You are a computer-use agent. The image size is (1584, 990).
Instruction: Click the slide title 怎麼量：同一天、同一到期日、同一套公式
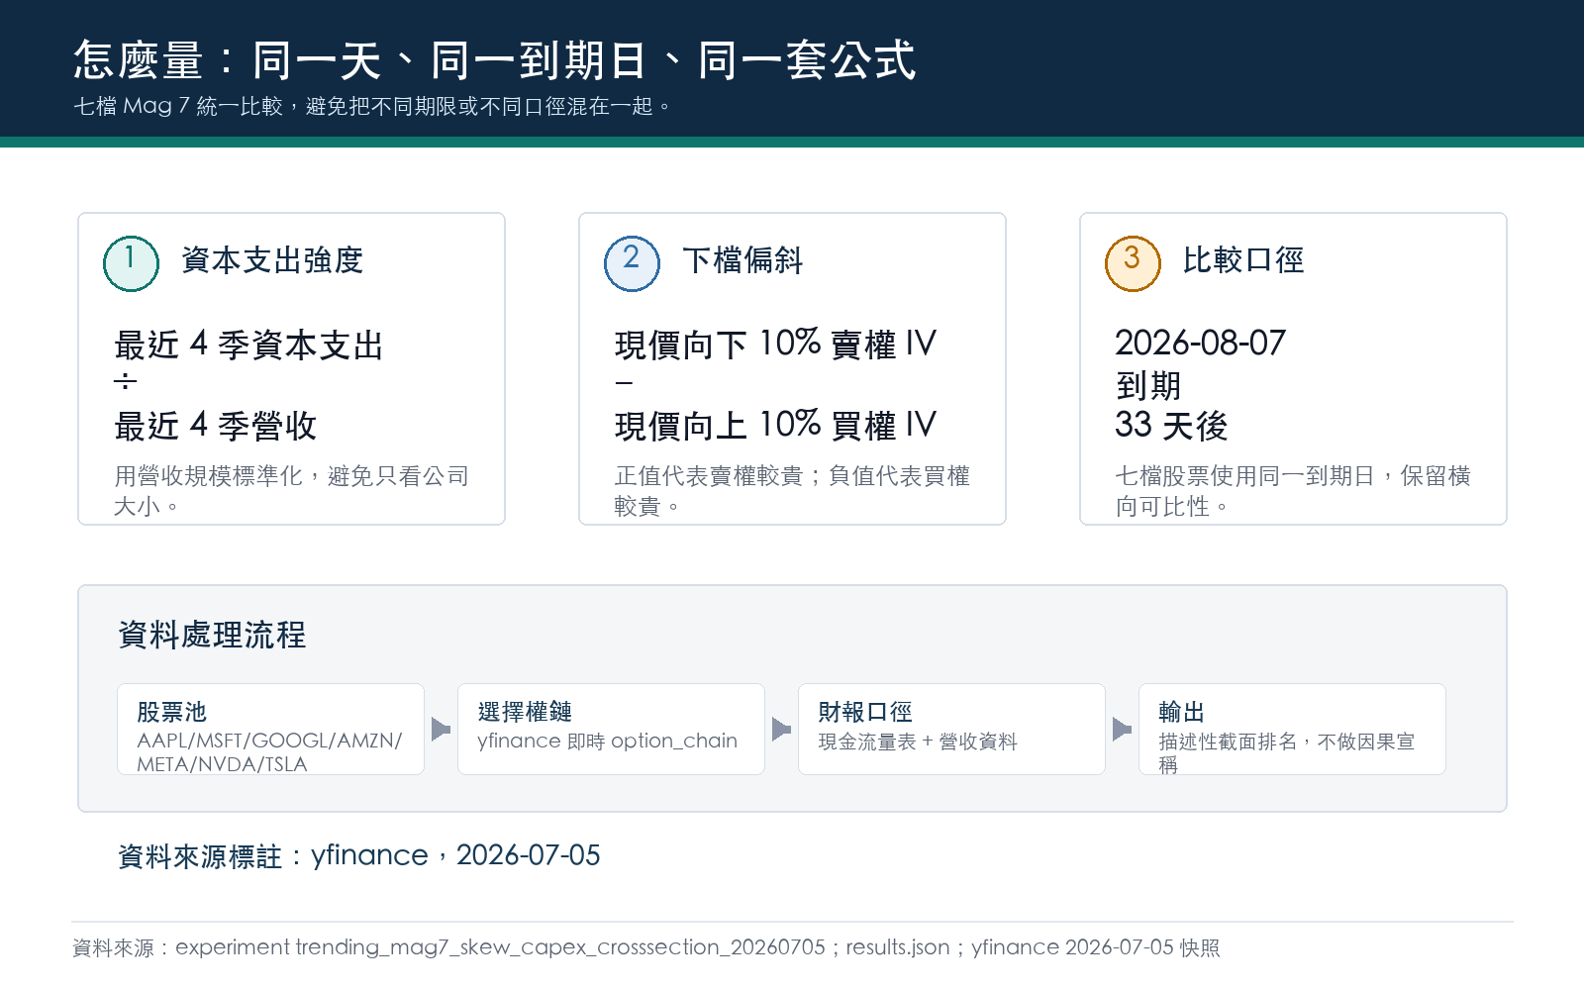pyautogui.click(x=495, y=59)
